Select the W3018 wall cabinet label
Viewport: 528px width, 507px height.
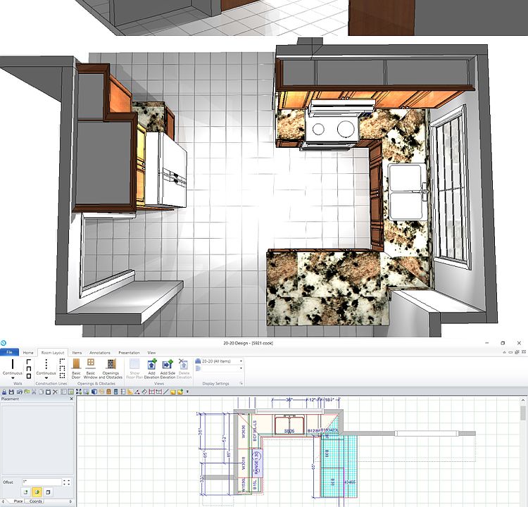click(x=244, y=463)
